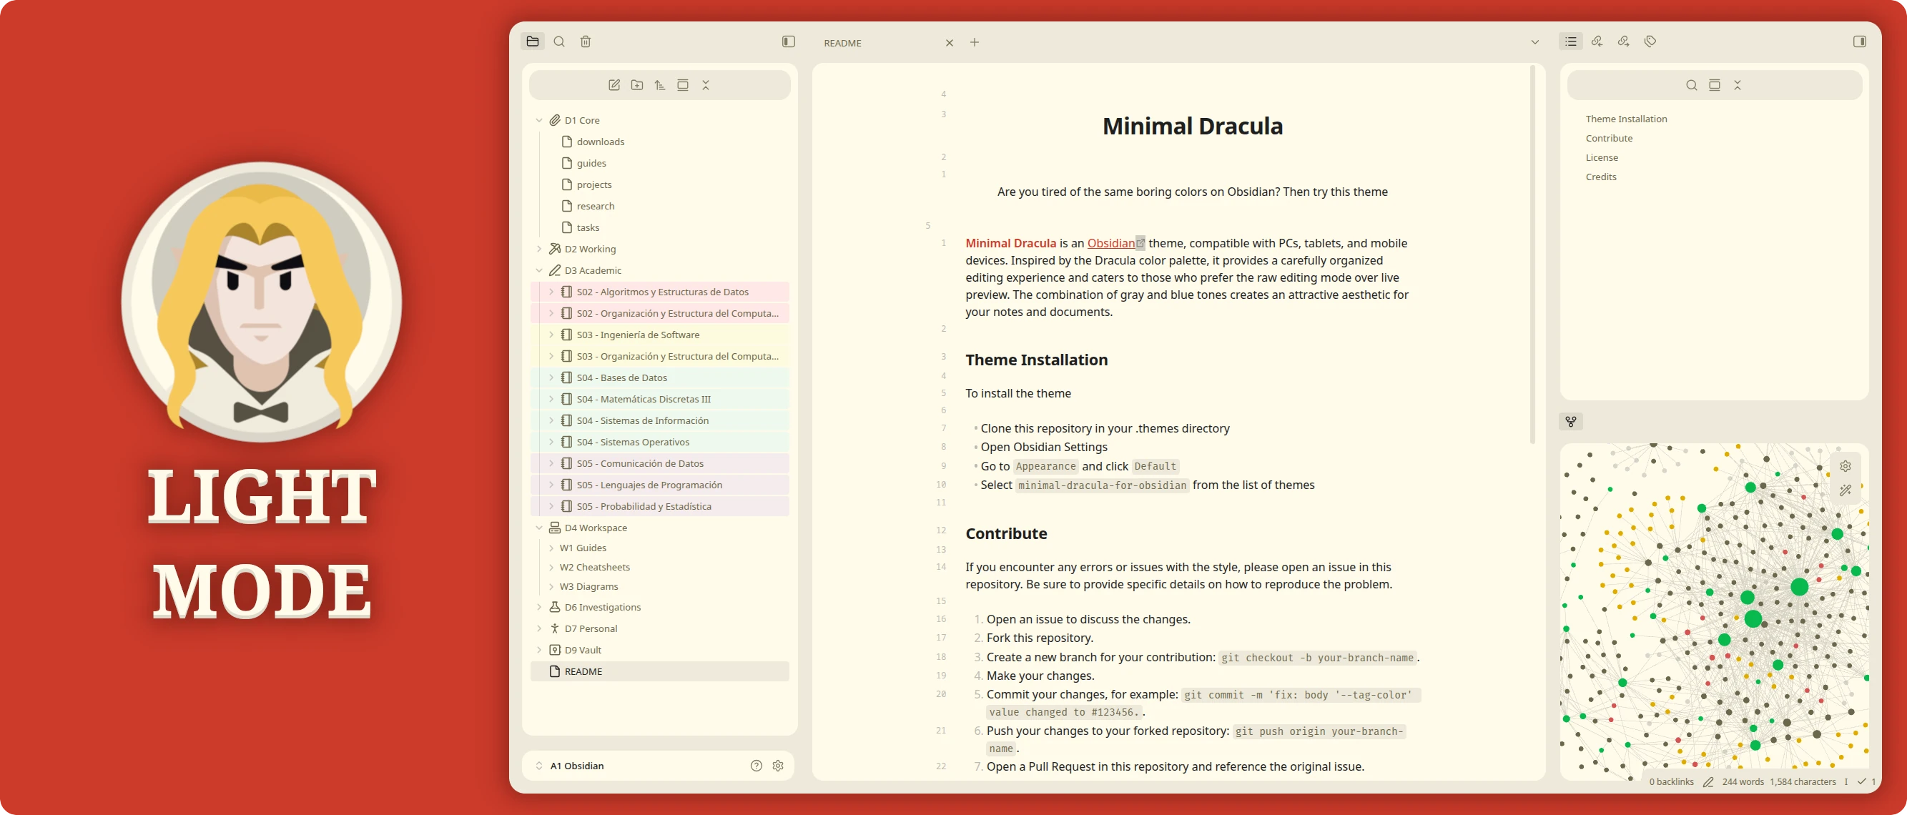1907x815 pixels.
Task: Expand the D2 Working folder
Action: pyautogui.click(x=539, y=249)
